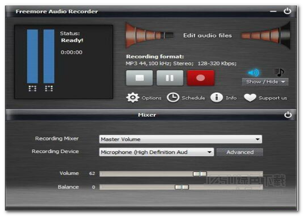
Task: Click the Recording Device label
Action: 55,152
